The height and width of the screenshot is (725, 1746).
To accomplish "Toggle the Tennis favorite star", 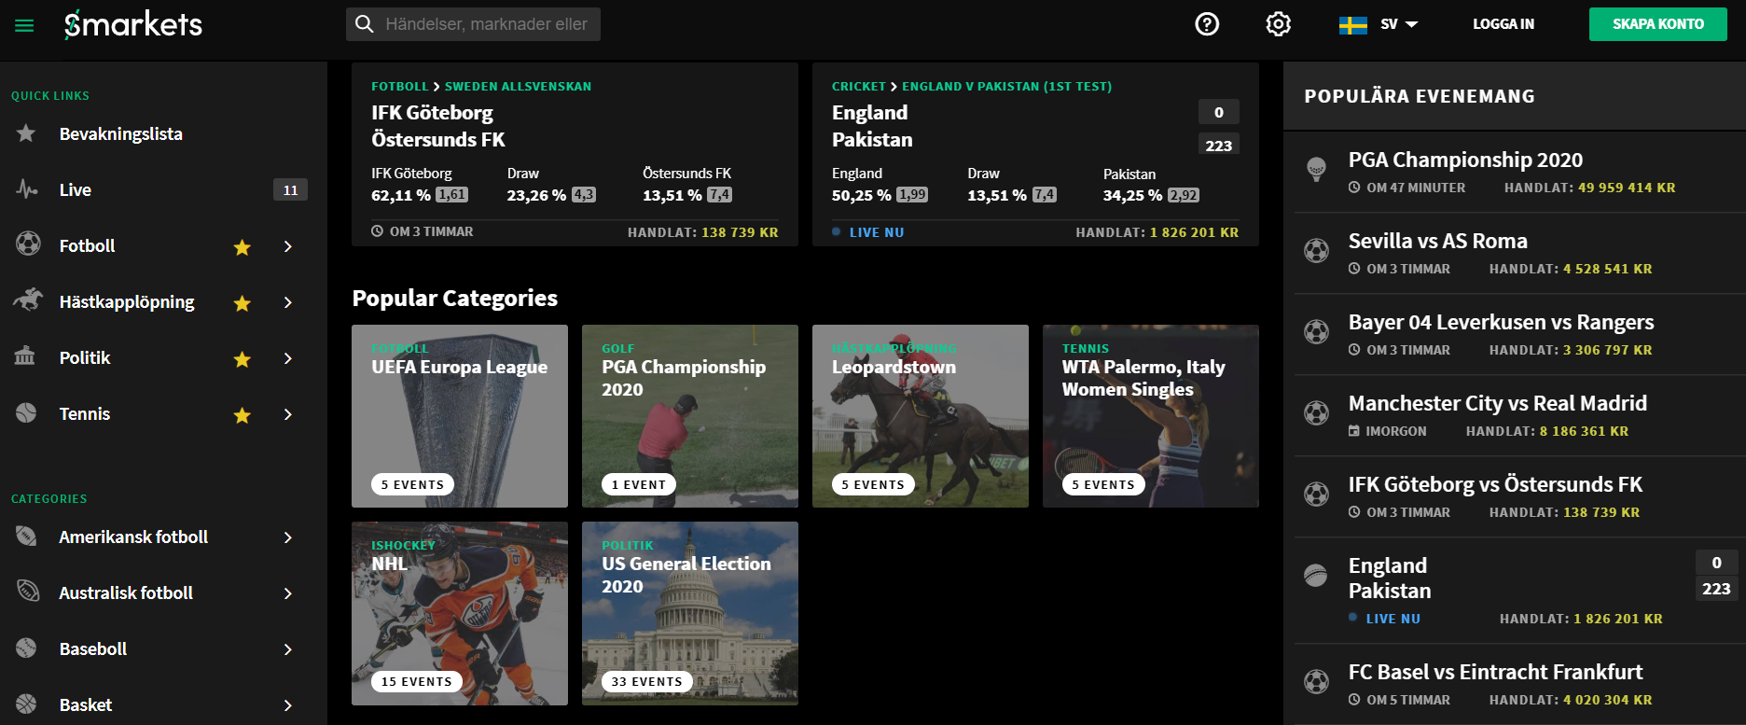I will pyautogui.click(x=242, y=414).
